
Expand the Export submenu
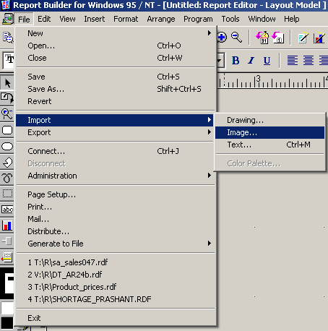(115, 132)
